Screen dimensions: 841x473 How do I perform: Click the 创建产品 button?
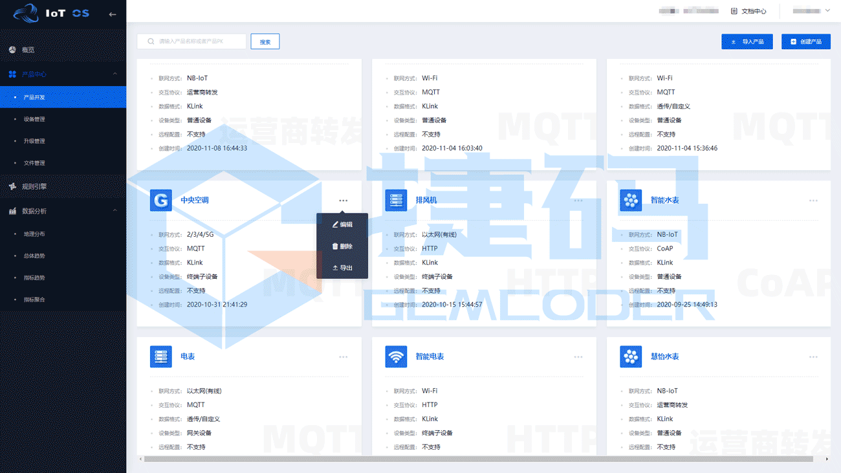pos(805,41)
